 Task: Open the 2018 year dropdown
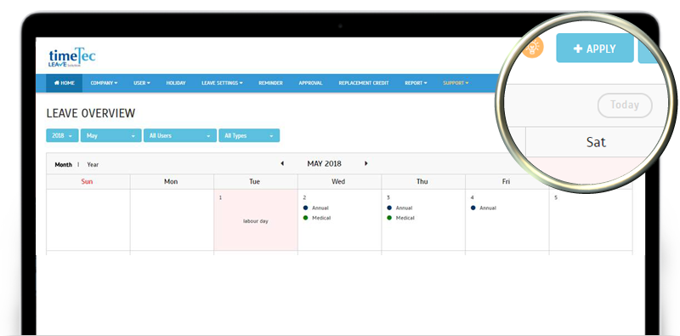pyautogui.click(x=62, y=135)
